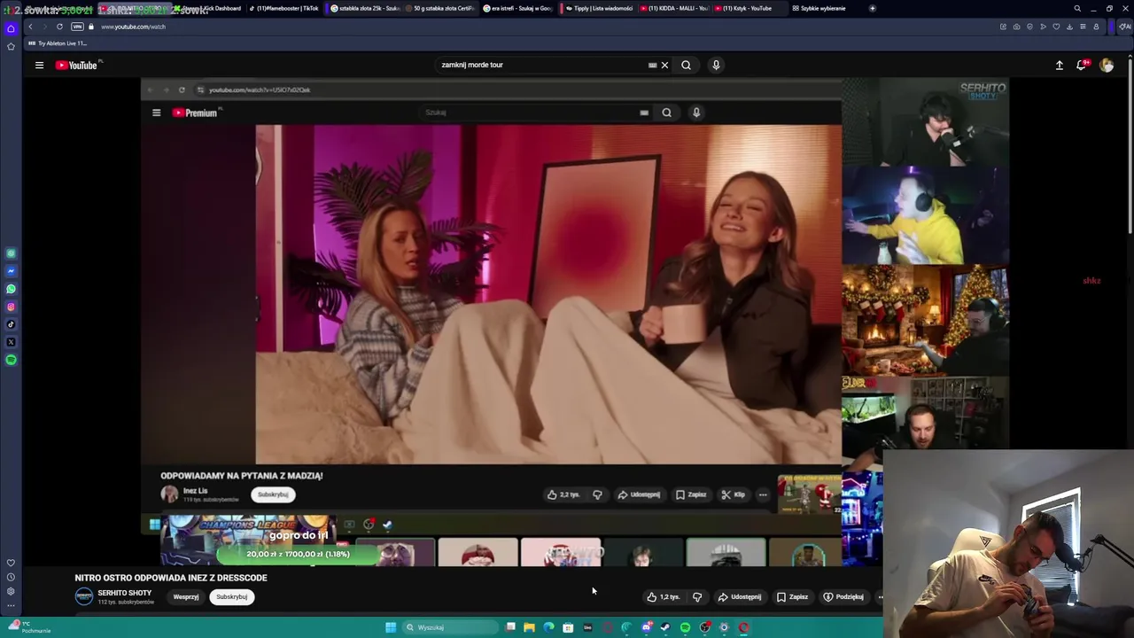Open ChatGPT in the Opera sidebar
The height and width of the screenshot is (638, 1134).
coord(11,253)
